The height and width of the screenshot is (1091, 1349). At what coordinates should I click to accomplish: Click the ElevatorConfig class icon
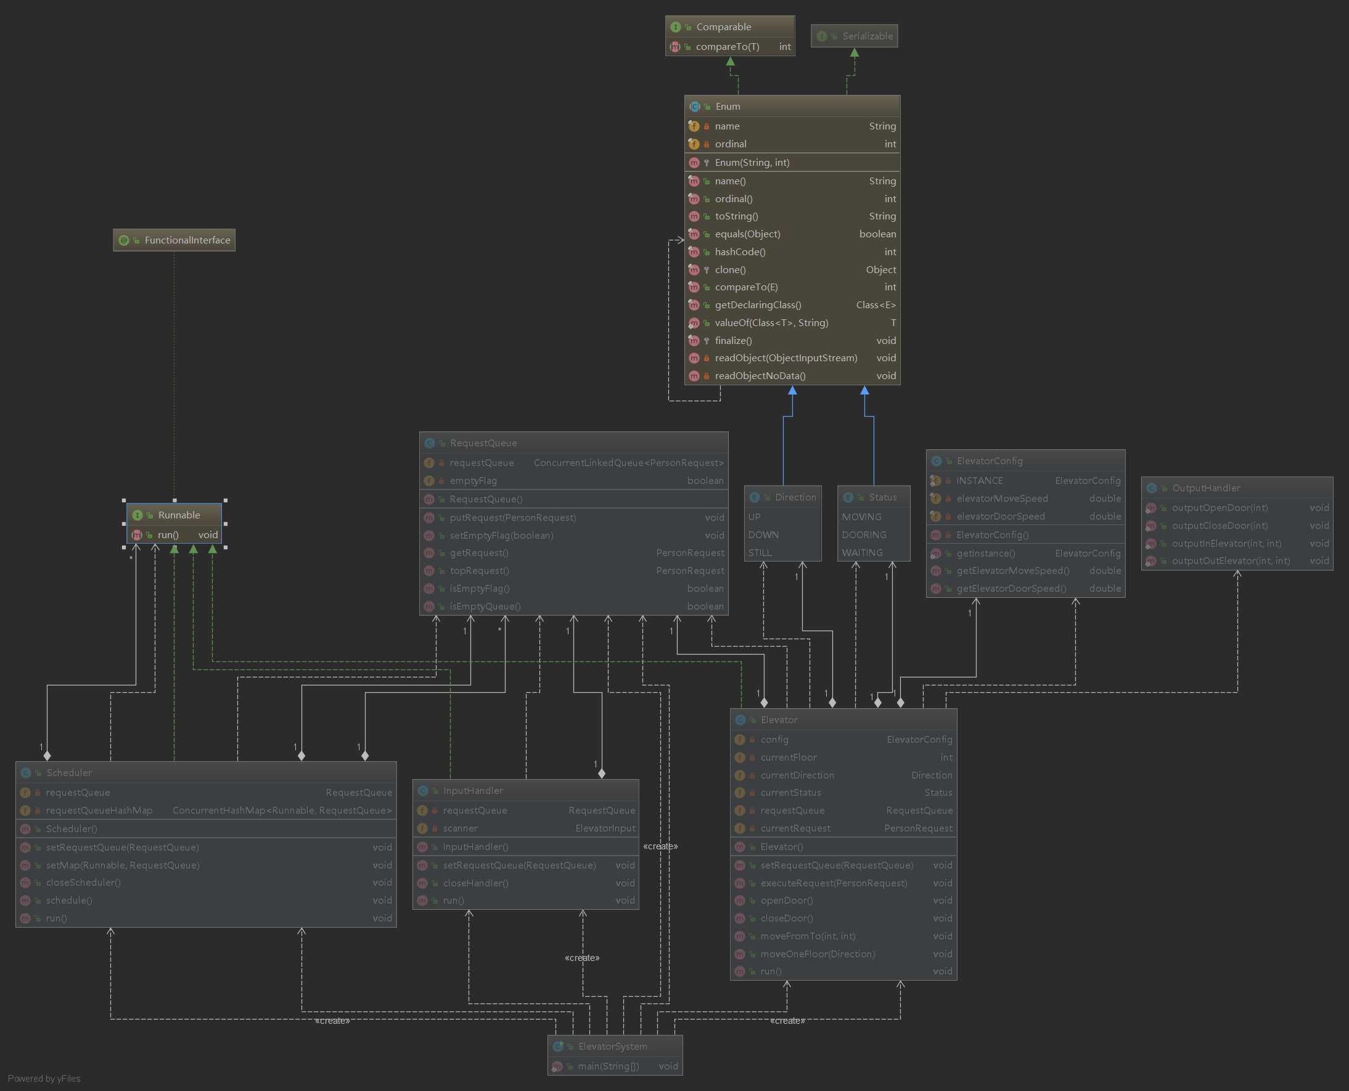coord(936,460)
